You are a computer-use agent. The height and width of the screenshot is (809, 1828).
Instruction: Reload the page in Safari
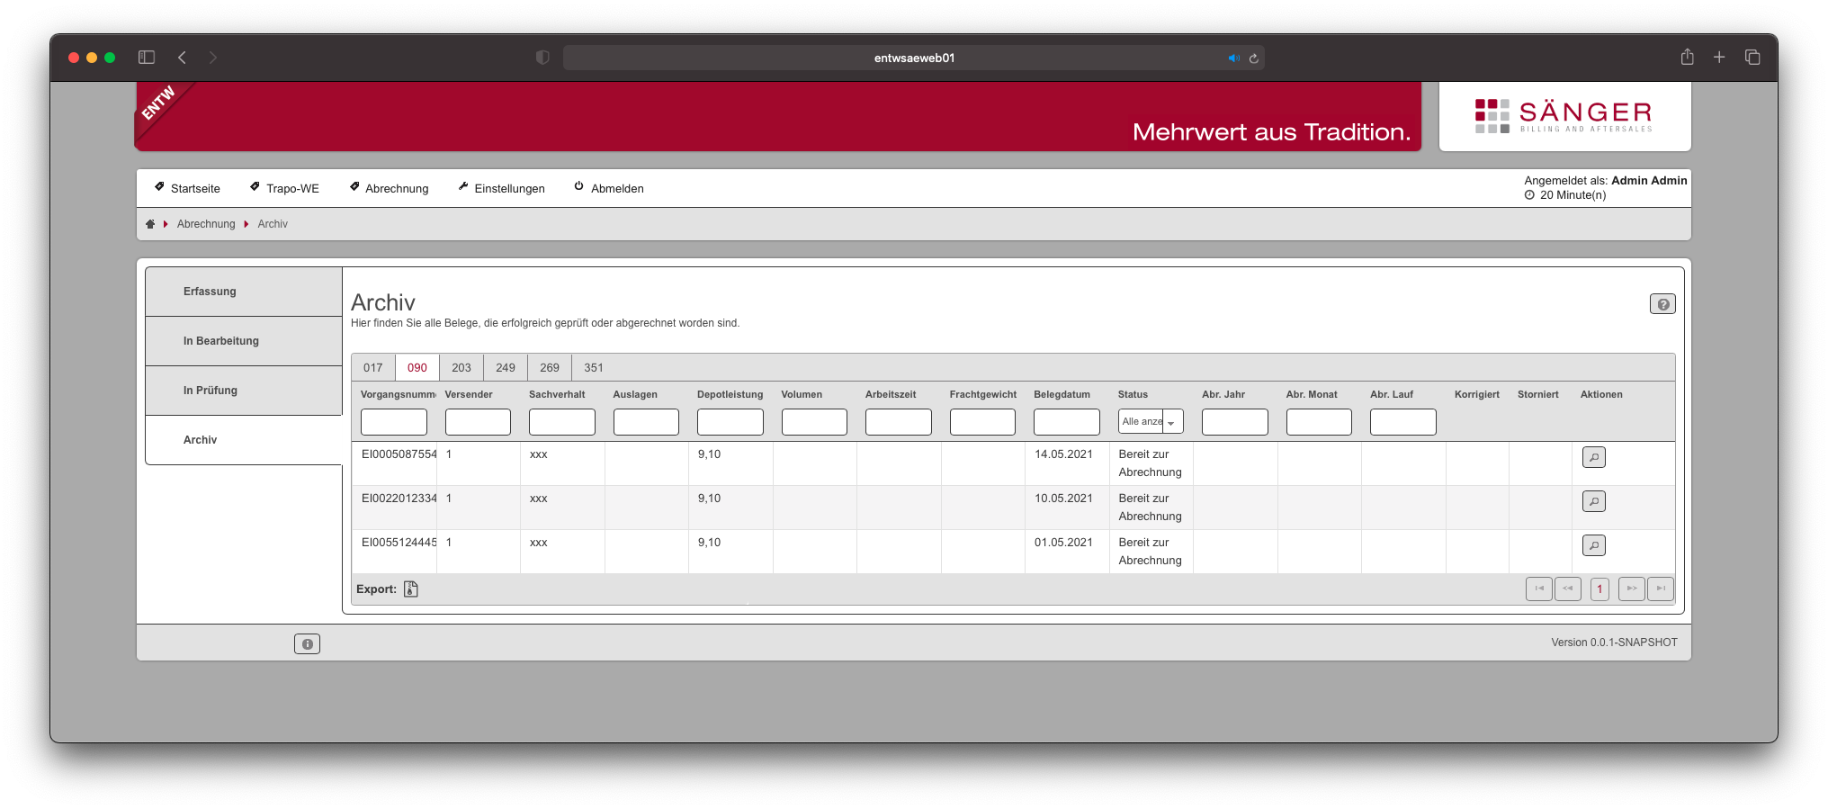click(x=1253, y=58)
